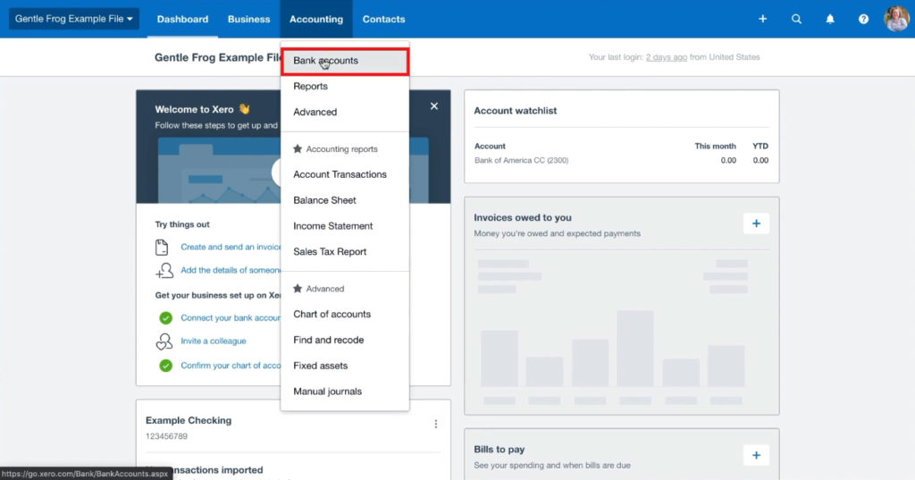Click the Example Checking account title
The width and height of the screenshot is (915, 480).
(x=189, y=420)
